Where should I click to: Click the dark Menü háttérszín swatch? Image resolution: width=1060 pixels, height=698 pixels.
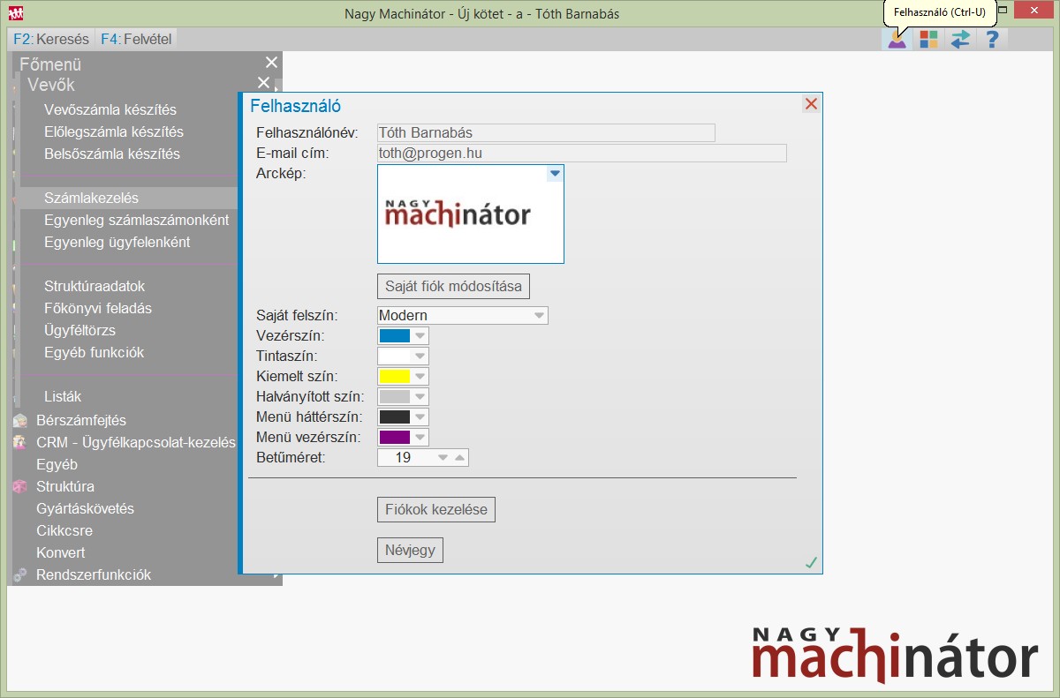[394, 417]
